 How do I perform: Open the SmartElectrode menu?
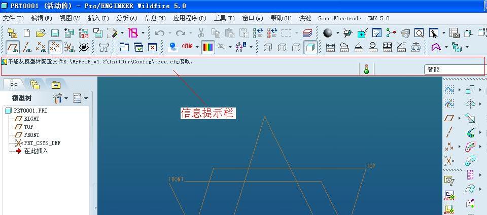point(339,18)
